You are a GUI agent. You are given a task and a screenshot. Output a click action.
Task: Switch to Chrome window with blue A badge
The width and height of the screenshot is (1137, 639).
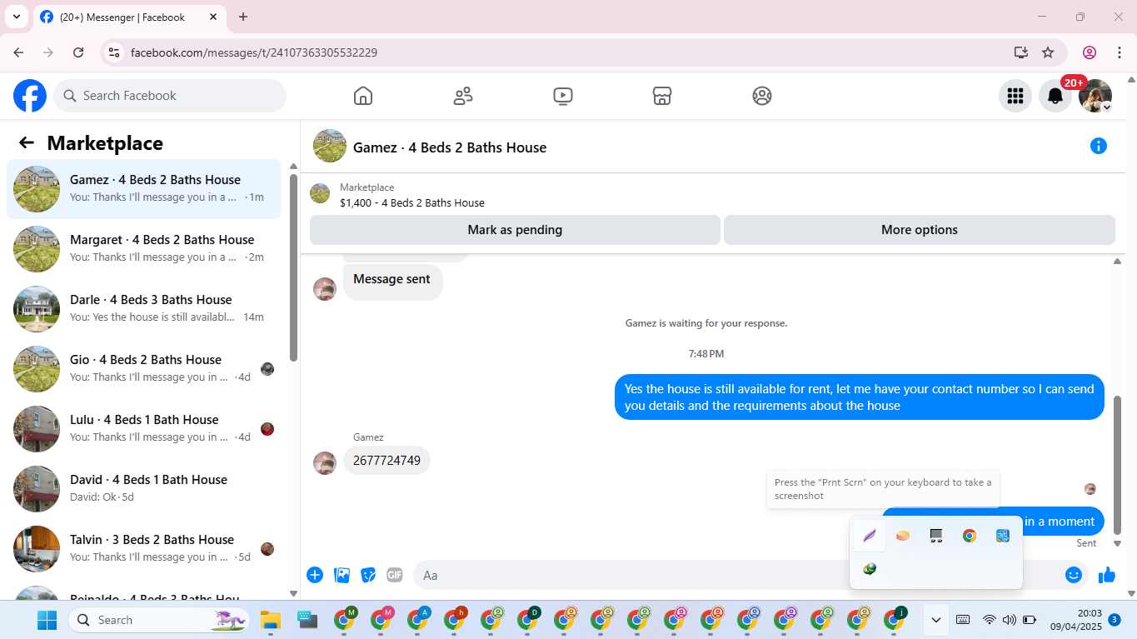pyautogui.click(x=418, y=619)
